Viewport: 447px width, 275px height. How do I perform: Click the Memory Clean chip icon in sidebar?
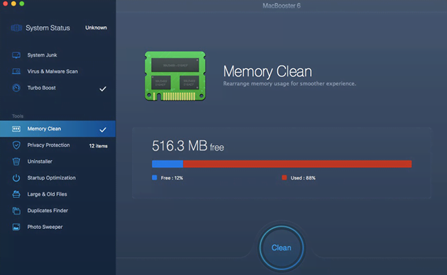(17, 129)
